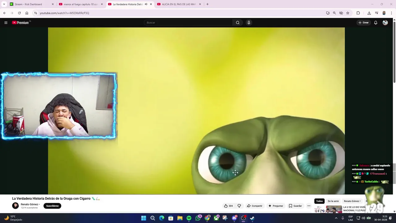Like the video with 304 likes
Screen dimensions: 396x223
point(228,206)
